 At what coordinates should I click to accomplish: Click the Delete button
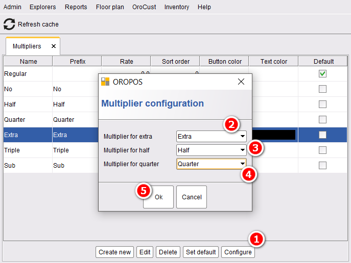[168, 252]
